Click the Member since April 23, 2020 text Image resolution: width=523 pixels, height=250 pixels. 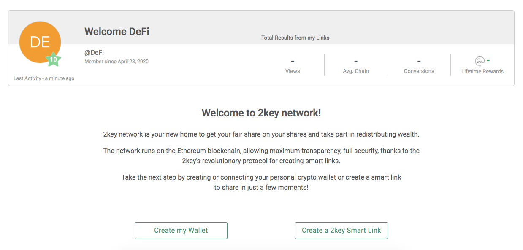[117, 62]
